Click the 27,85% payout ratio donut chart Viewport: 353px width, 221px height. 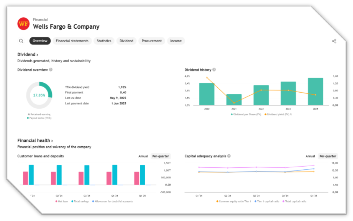tap(39, 95)
